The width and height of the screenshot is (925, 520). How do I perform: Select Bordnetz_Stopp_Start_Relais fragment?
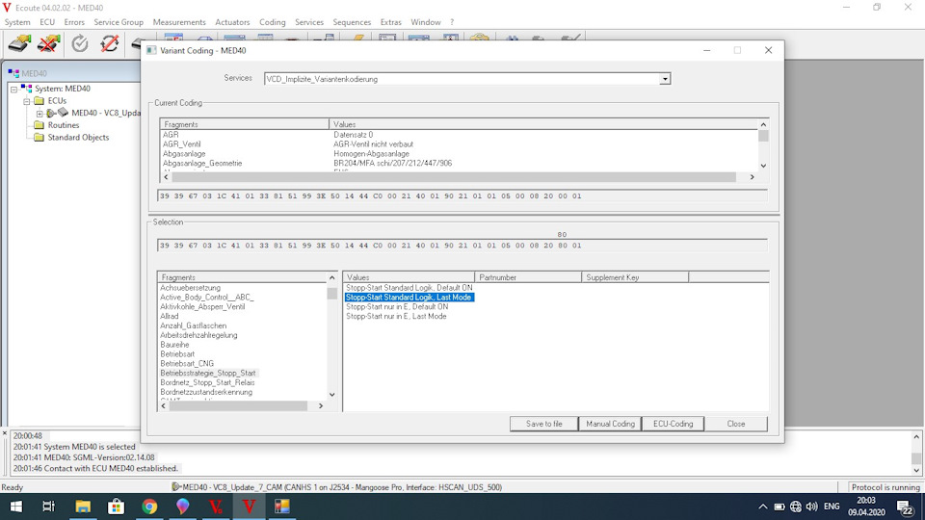click(208, 382)
